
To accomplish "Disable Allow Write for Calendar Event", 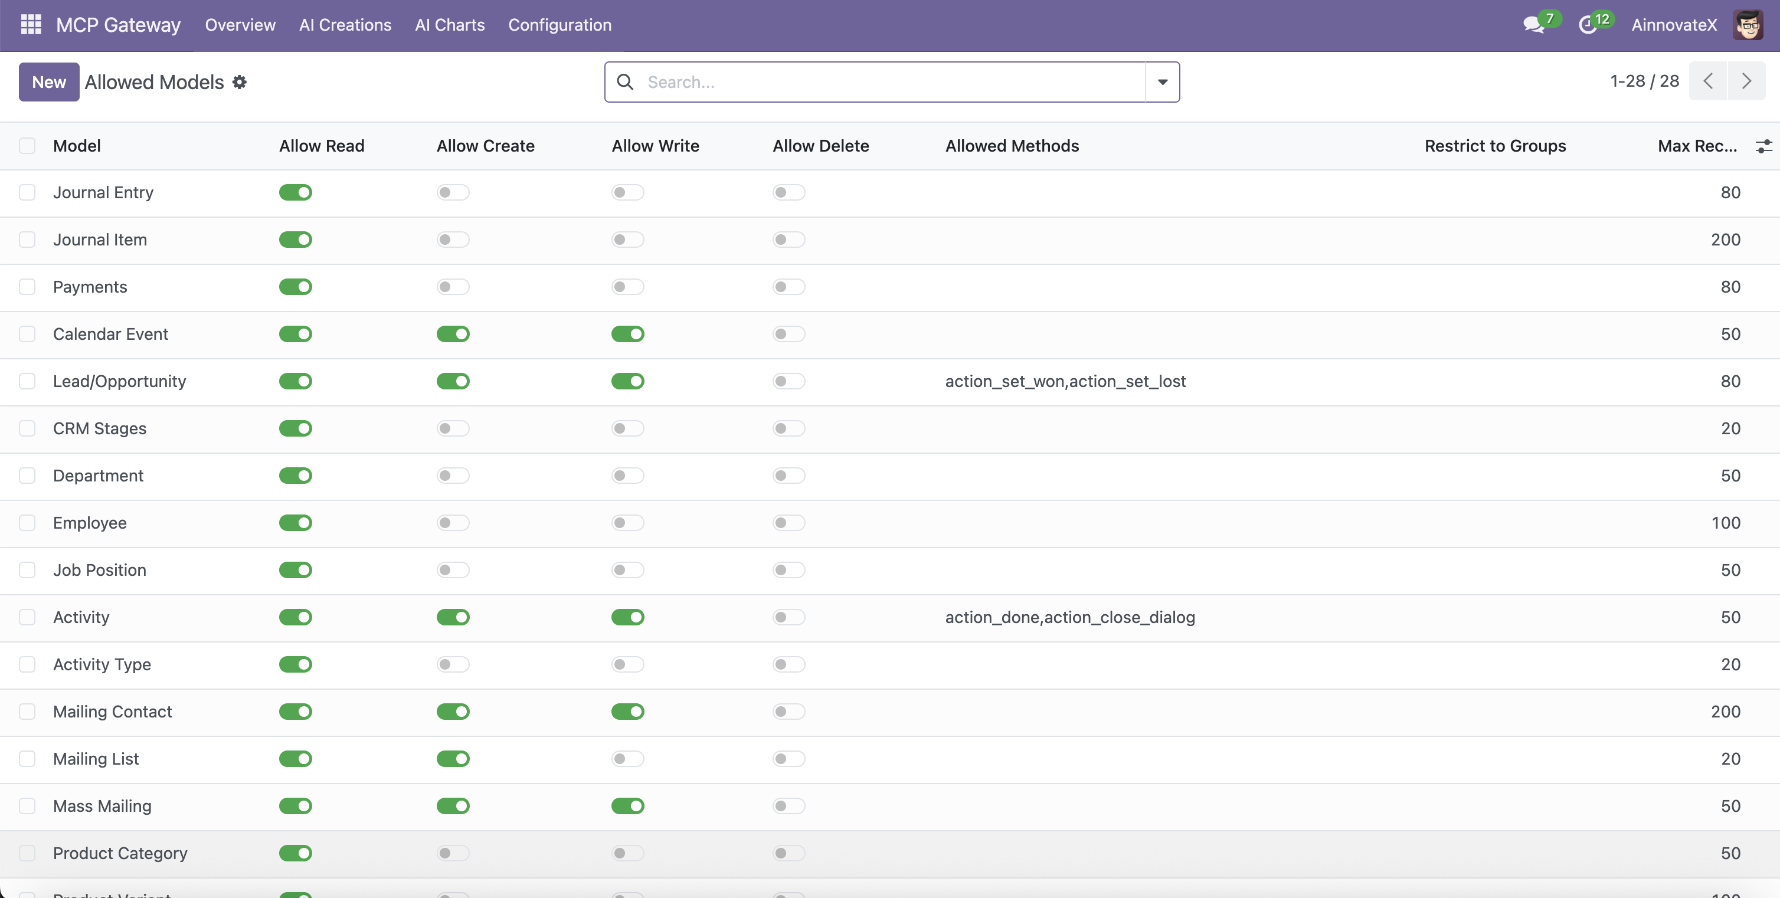I will coord(627,335).
